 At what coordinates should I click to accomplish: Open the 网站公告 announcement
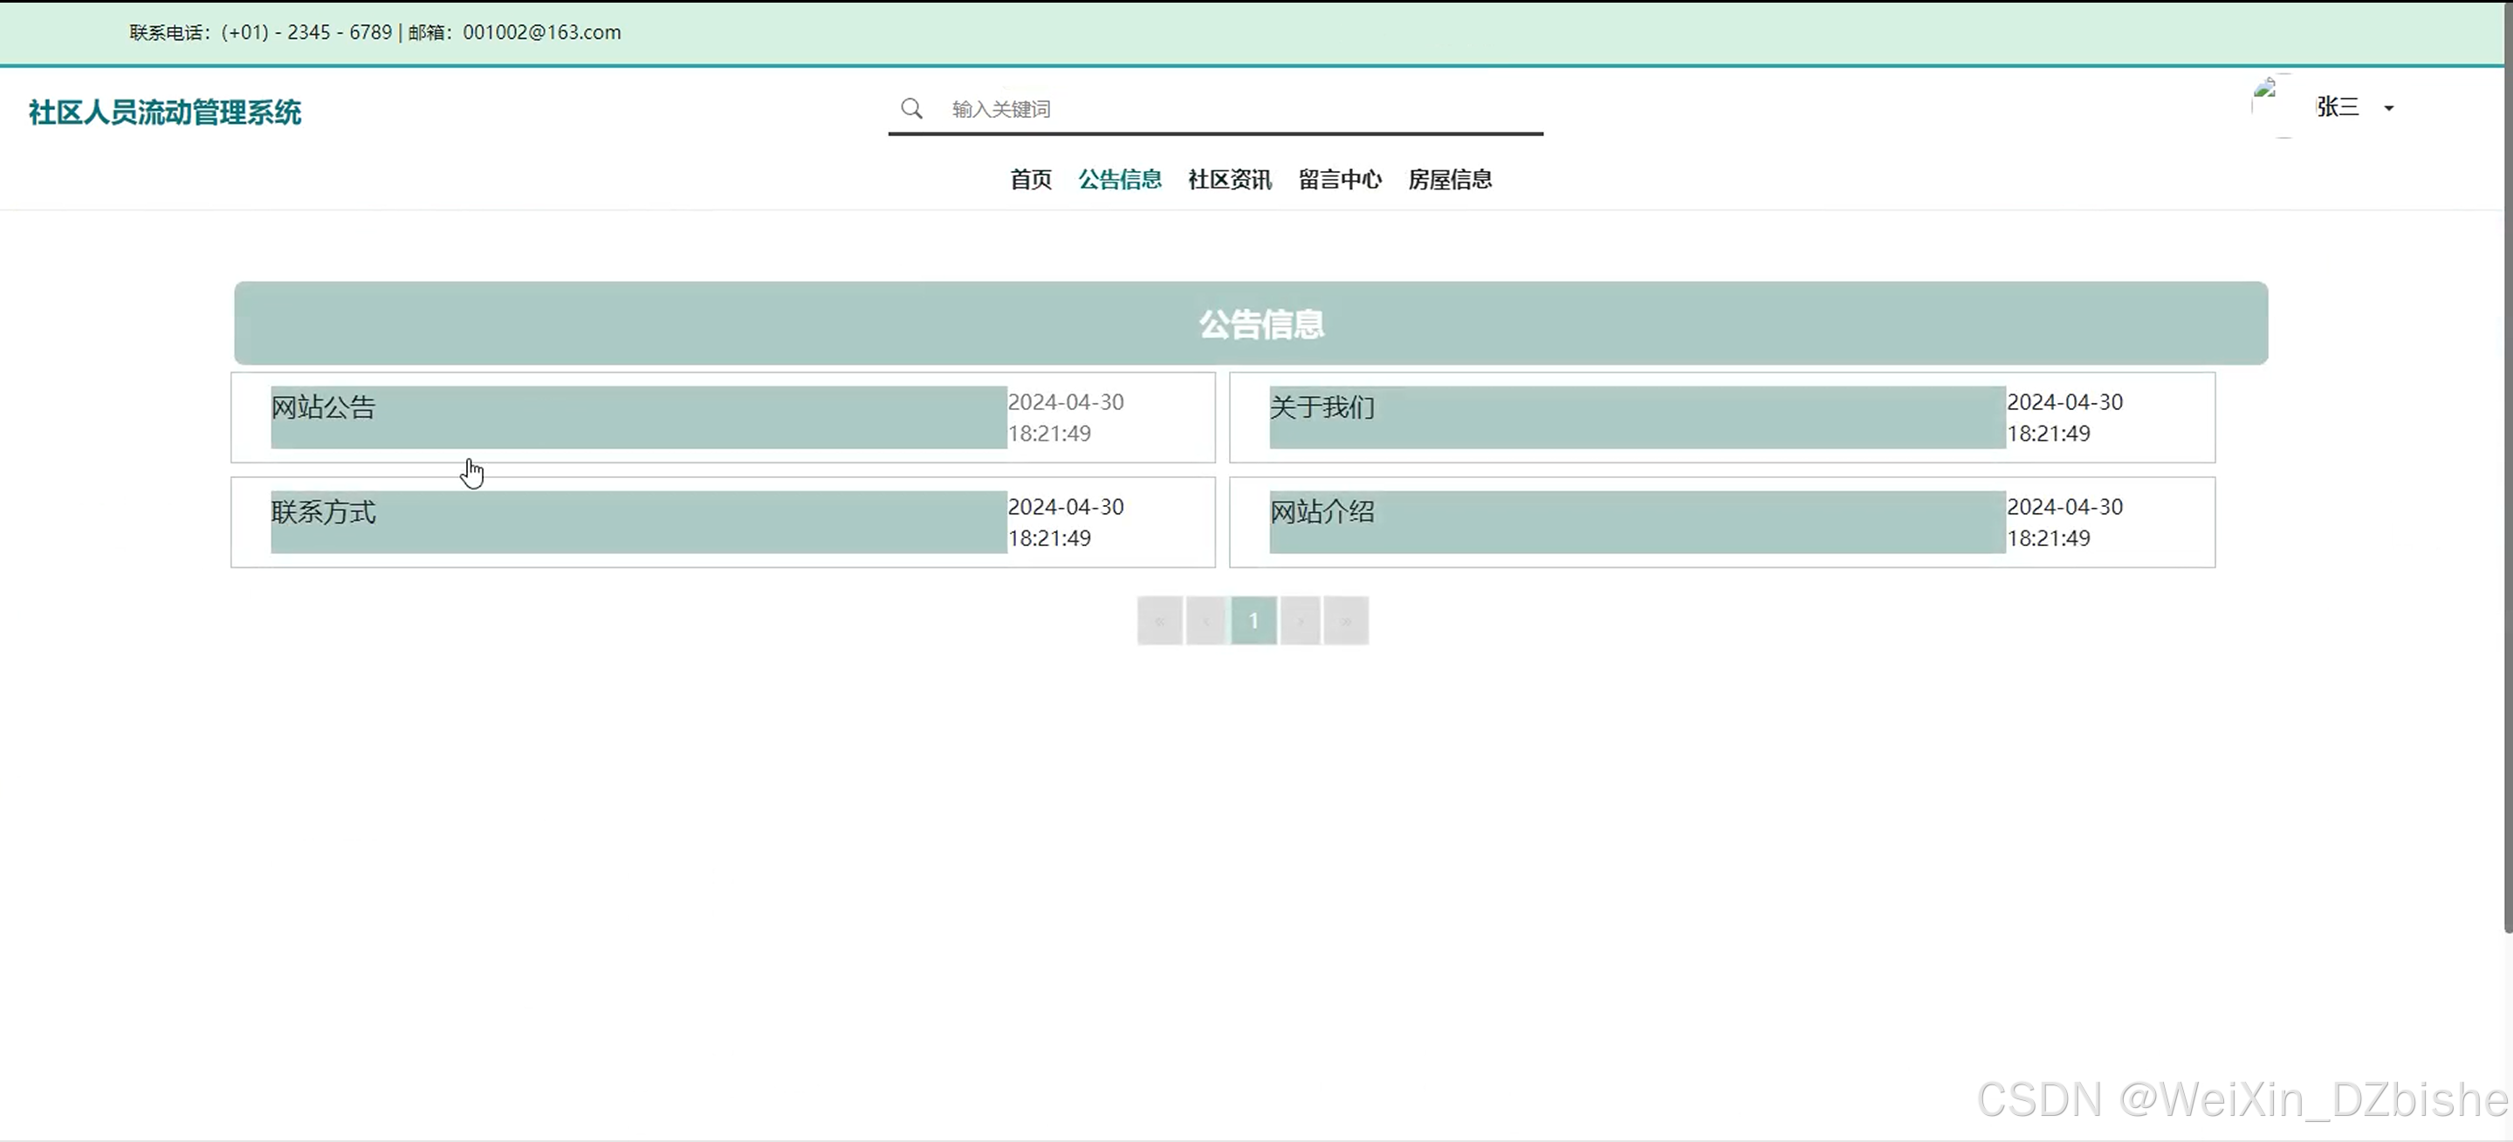[324, 407]
